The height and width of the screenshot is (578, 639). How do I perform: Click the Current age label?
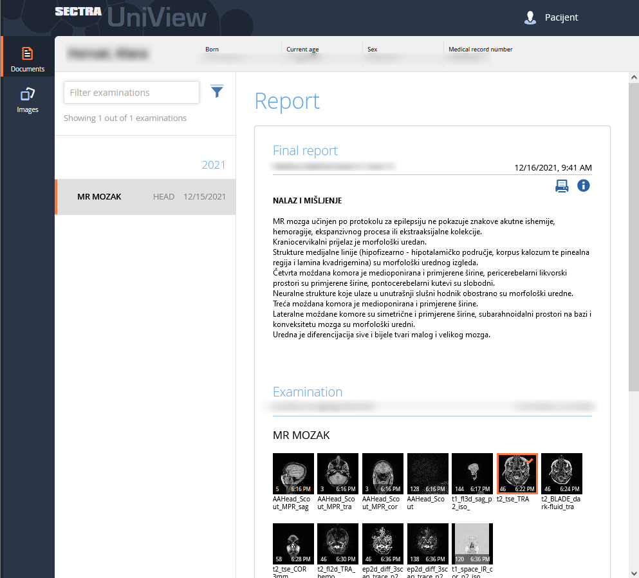coord(302,50)
